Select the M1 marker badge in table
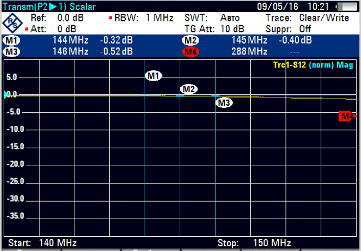 [10, 40]
